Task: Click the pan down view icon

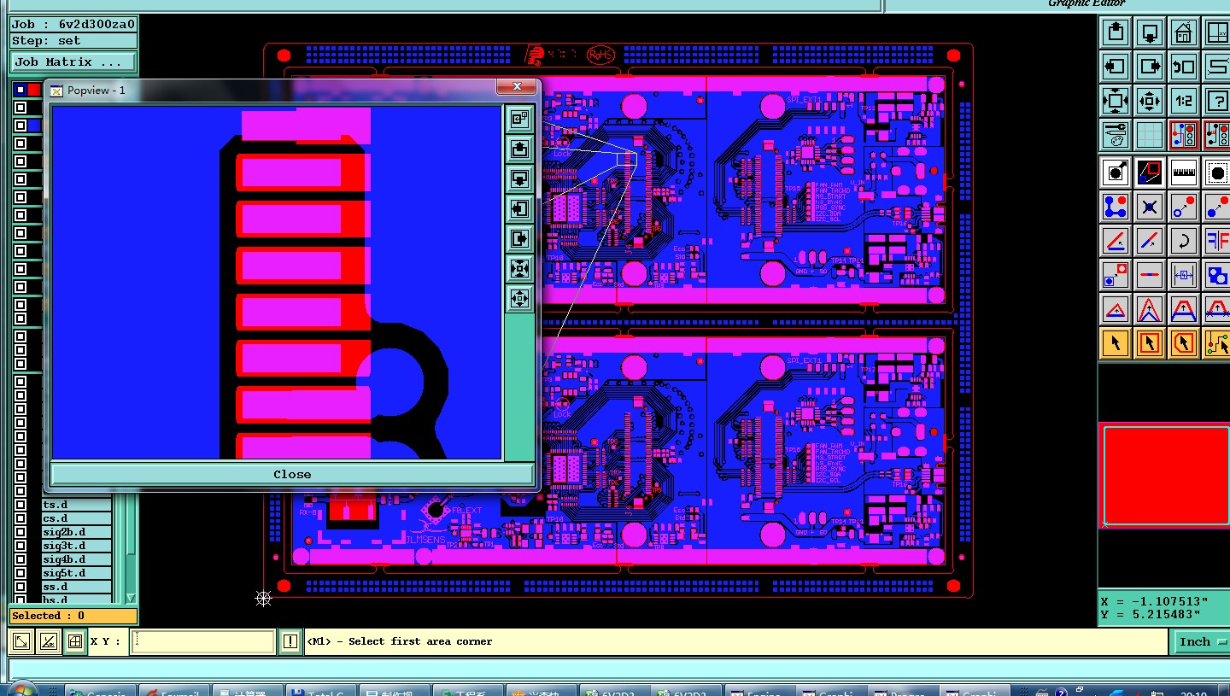Action: [1150, 33]
